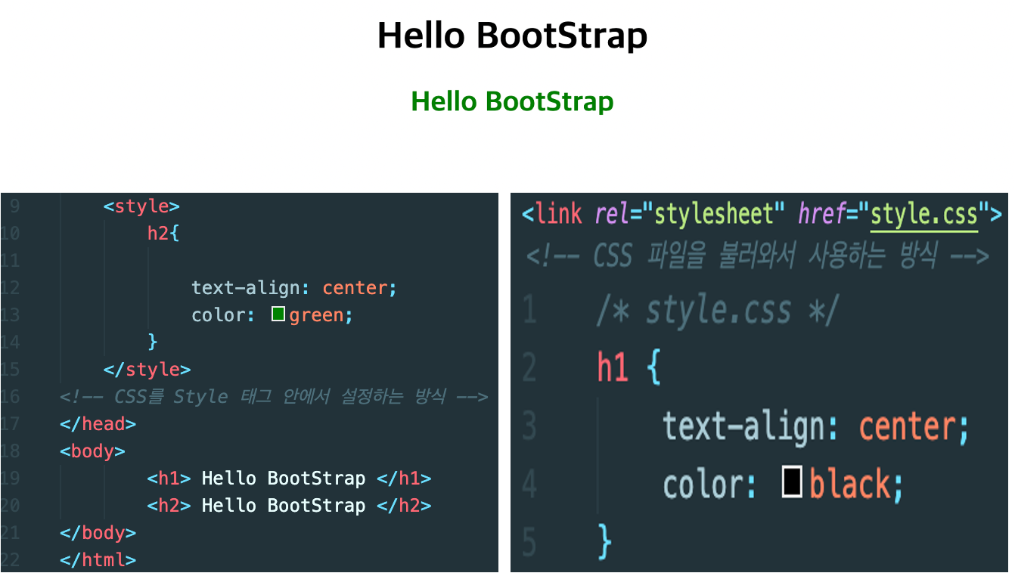Click the black Hello BootStrap heading
The height and width of the screenshot is (573, 1015).
click(x=512, y=35)
